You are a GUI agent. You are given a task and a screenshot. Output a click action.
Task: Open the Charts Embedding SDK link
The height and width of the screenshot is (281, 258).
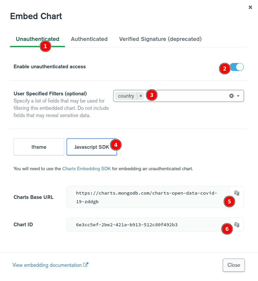(87, 168)
